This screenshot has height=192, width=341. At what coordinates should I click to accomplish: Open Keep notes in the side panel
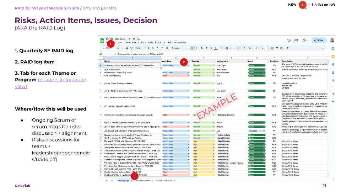(333, 57)
